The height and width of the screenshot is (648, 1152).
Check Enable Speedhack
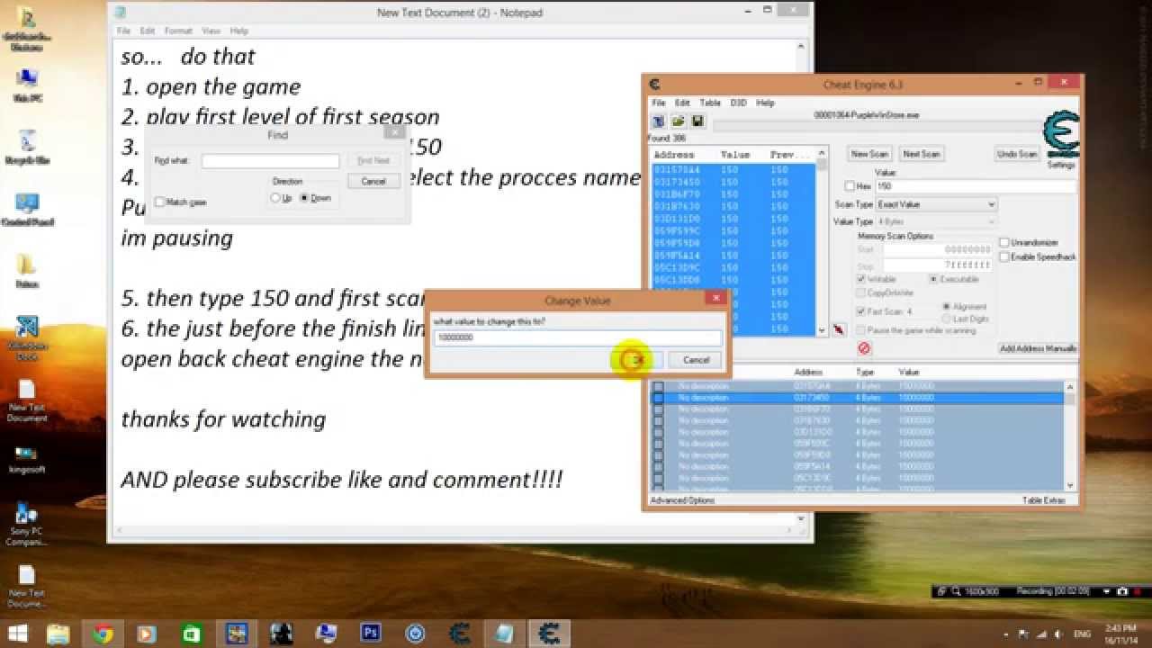[1004, 257]
